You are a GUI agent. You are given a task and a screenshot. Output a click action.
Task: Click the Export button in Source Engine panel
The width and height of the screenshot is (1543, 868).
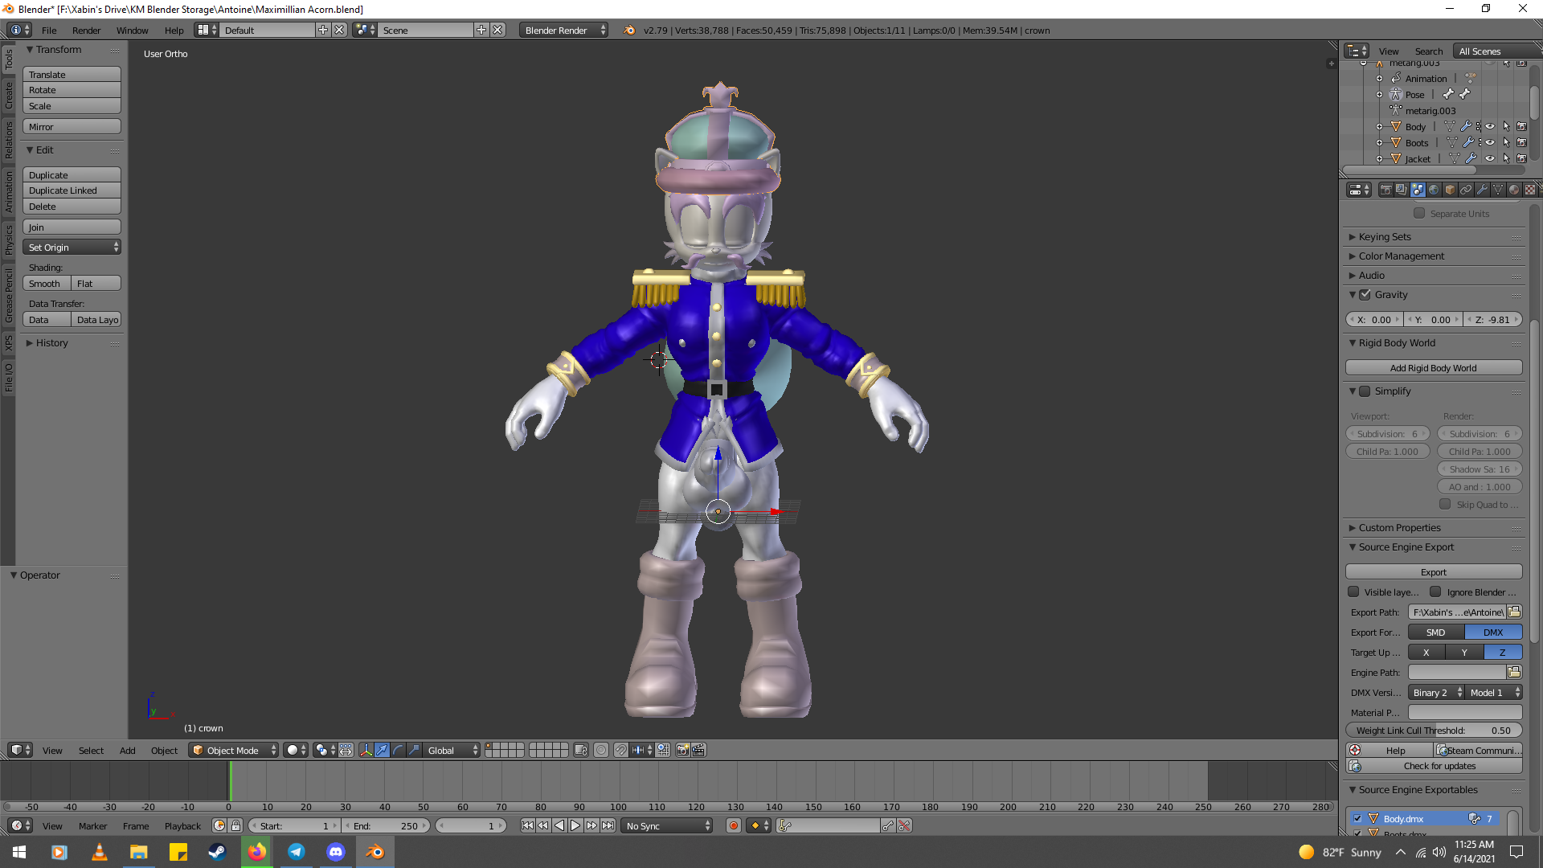point(1433,572)
